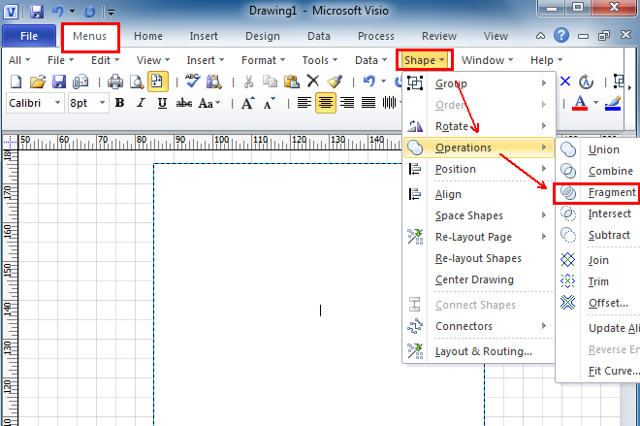
Task: Click the vertical text direction icon
Action: coord(390,103)
